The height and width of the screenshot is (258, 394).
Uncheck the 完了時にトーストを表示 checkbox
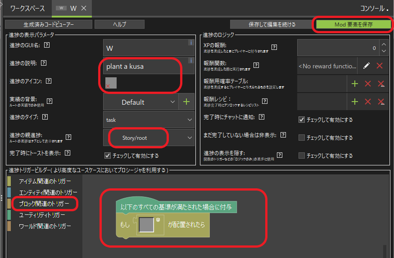(x=107, y=156)
